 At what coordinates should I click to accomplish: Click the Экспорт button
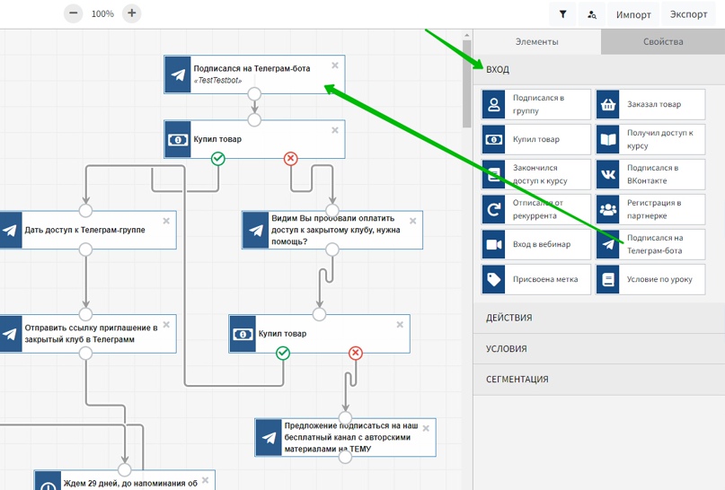(689, 14)
